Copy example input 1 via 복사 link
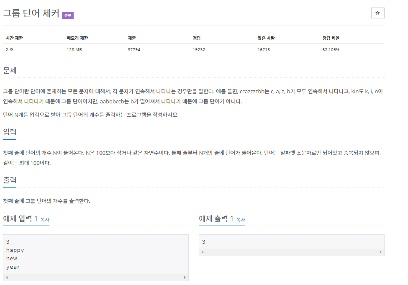Screen dimensions: 408x285 45,220
